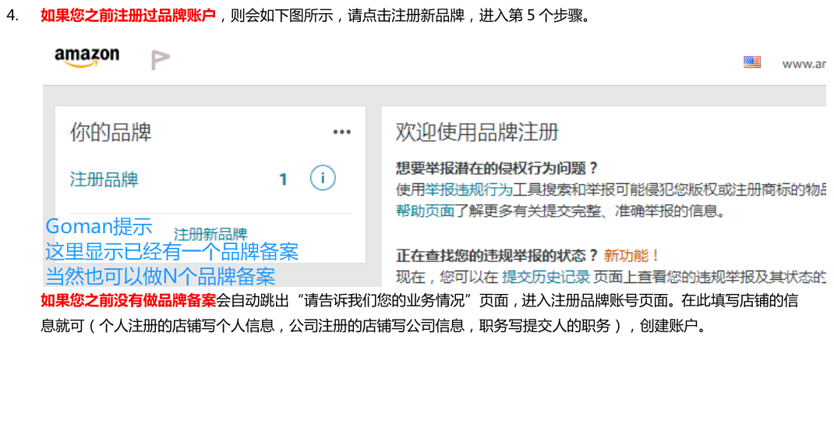
Task: Click the orange 新功能！ label
Action: [x=631, y=256]
